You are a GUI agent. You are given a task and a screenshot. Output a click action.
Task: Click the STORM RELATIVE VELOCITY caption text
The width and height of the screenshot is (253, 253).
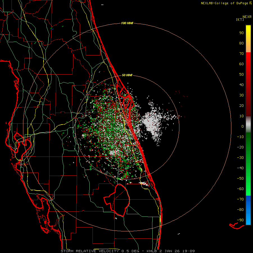point(90,251)
